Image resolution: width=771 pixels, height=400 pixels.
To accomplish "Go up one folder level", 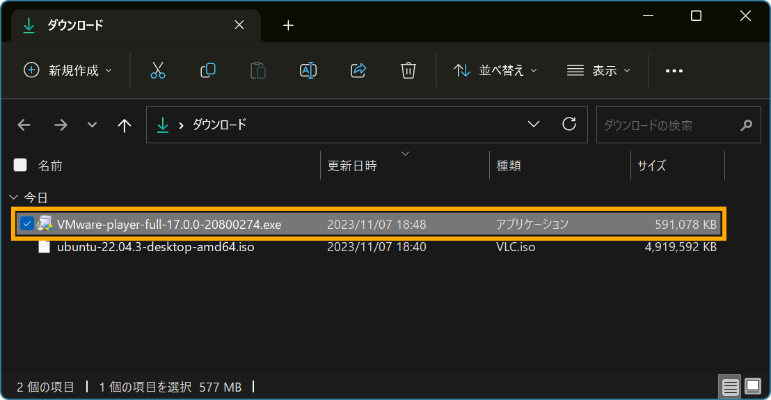I will pos(125,125).
